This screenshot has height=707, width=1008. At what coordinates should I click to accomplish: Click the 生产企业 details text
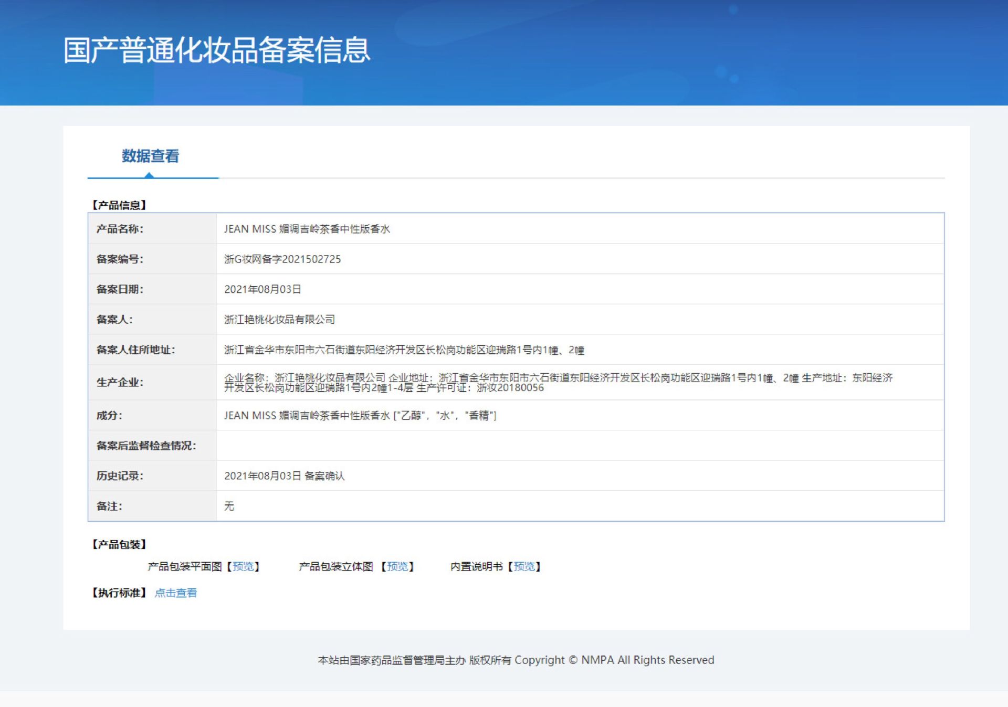(558, 383)
